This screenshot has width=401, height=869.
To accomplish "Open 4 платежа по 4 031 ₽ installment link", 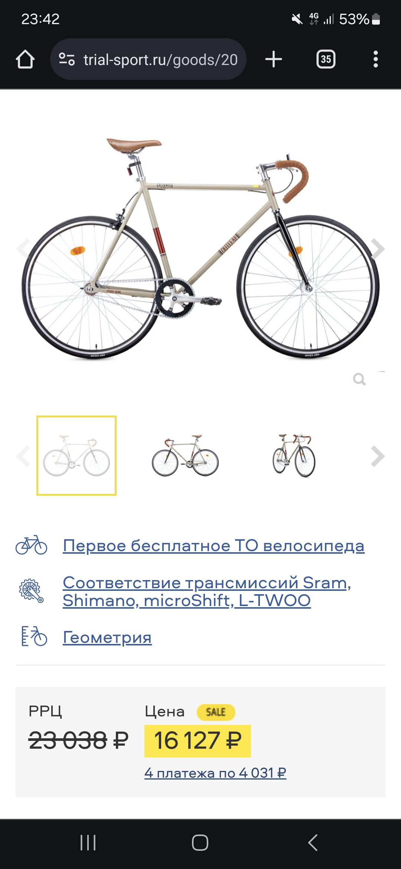I will pyautogui.click(x=215, y=773).
